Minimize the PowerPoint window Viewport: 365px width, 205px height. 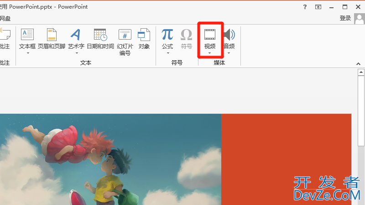(332, 7)
